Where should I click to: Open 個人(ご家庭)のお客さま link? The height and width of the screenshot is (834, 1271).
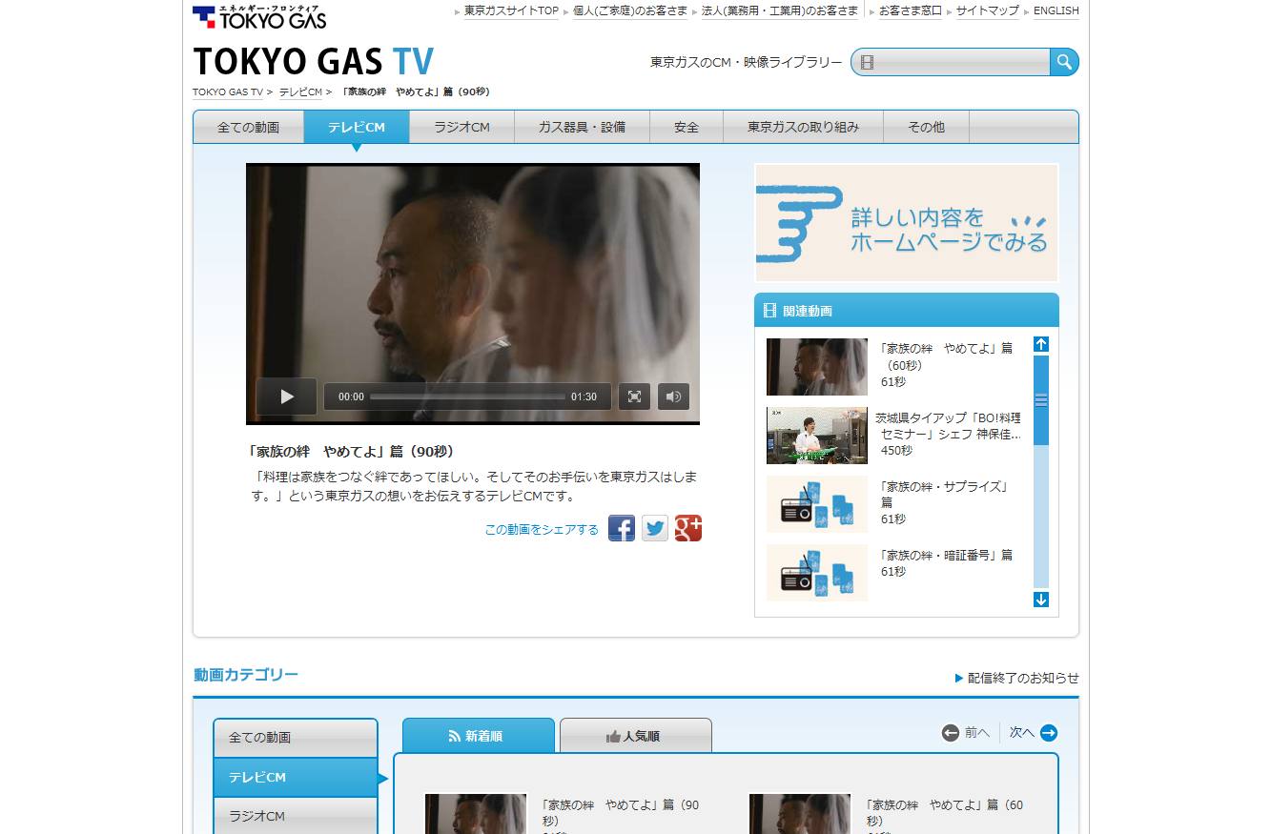click(x=630, y=11)
